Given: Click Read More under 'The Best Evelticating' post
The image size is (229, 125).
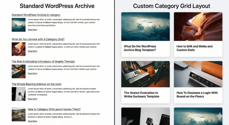Looking at the screenshot, I should tap(32, 74).
